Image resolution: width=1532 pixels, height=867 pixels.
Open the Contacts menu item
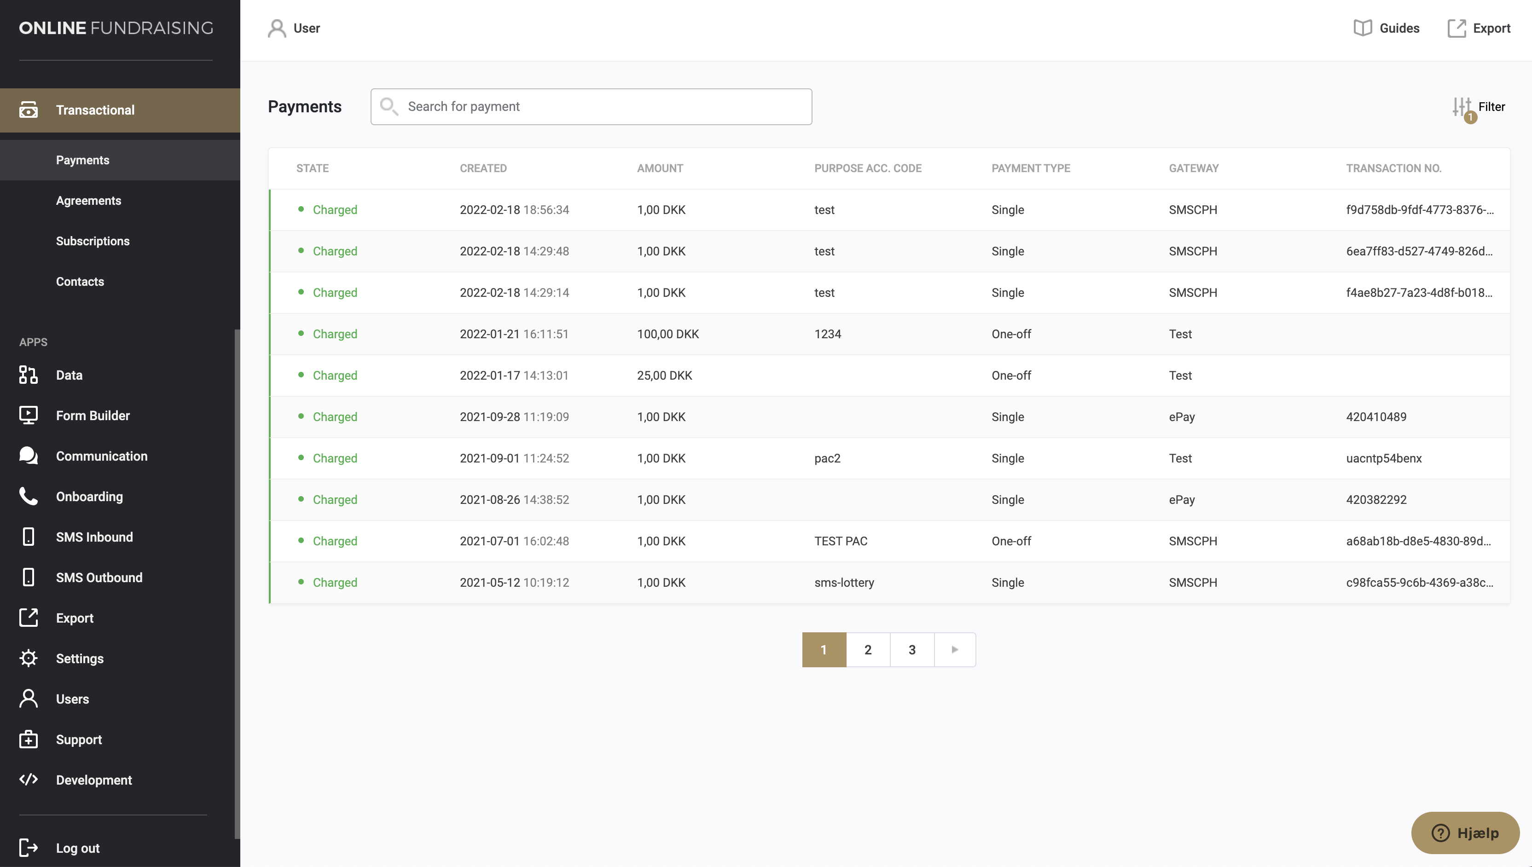pyautogui.click(x=120, y=282)
